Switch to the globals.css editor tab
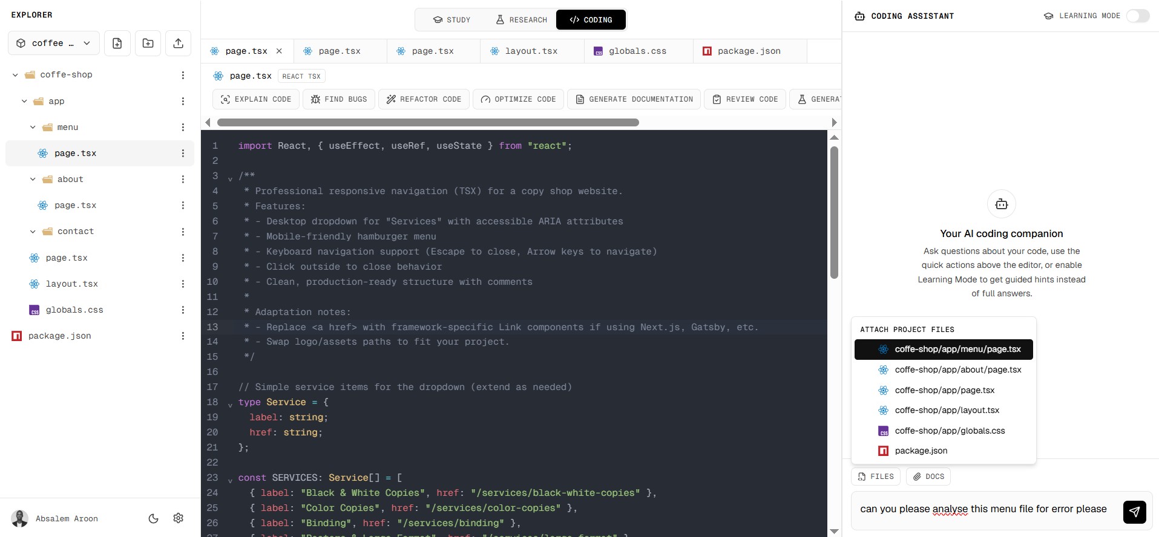Image resolution: width=1159 pixels, height=537 pixels. point(639,51)
